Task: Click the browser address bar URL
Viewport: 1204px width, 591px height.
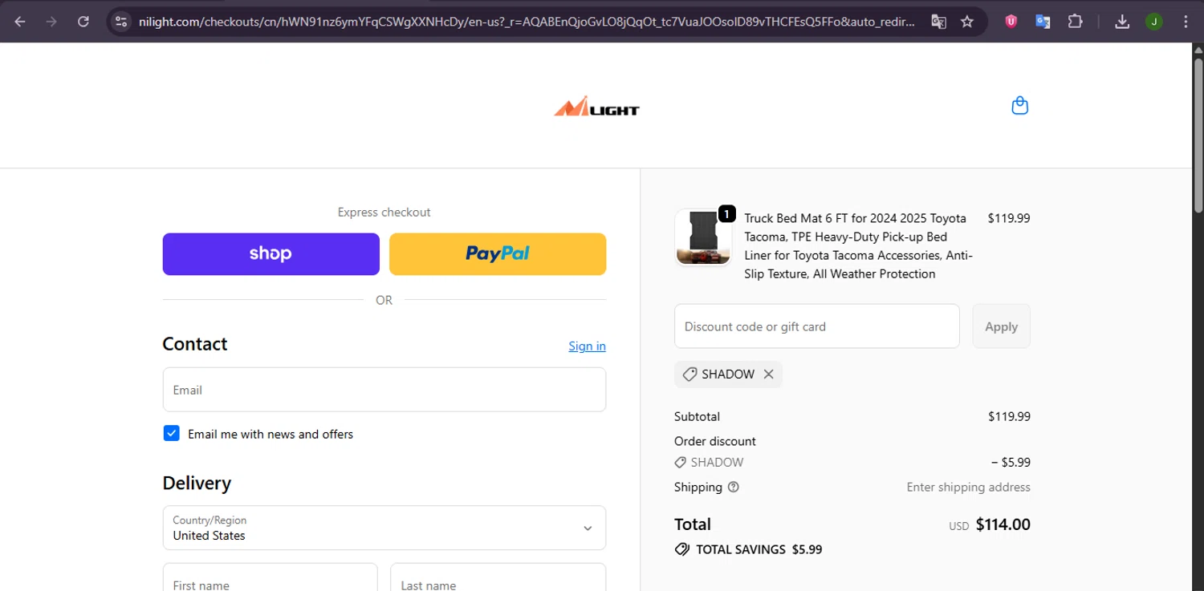Action: [x=526, y=22]
